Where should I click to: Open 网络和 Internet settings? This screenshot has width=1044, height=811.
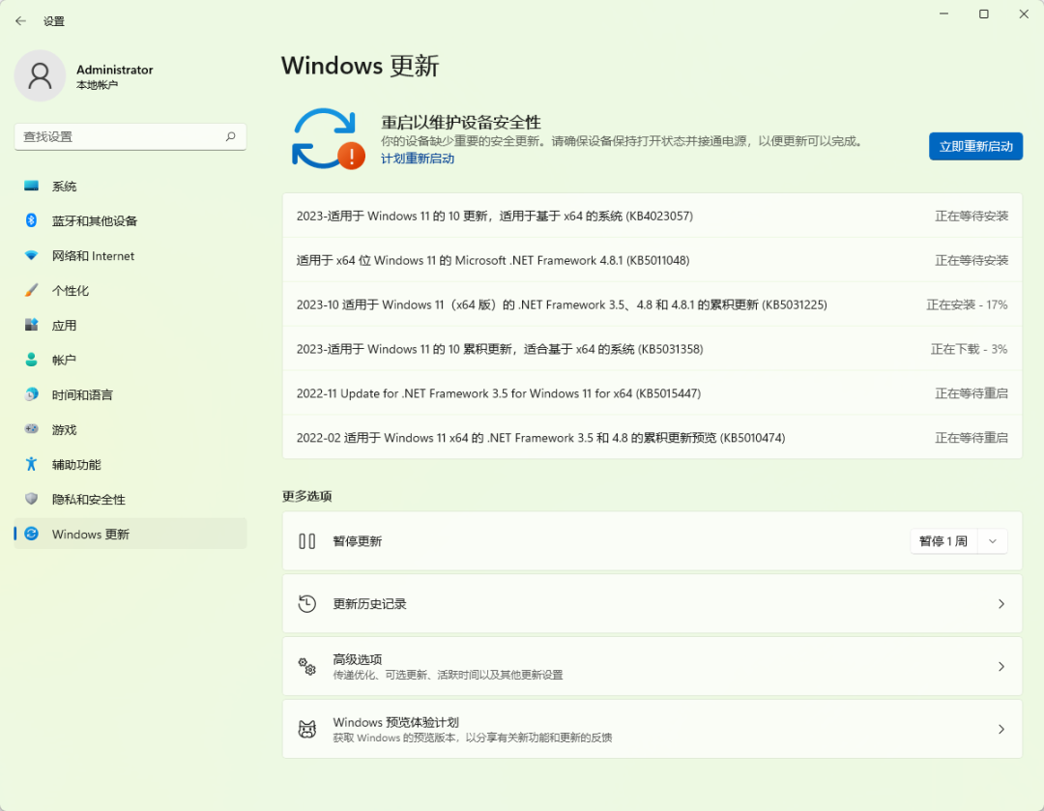(130, 256)
